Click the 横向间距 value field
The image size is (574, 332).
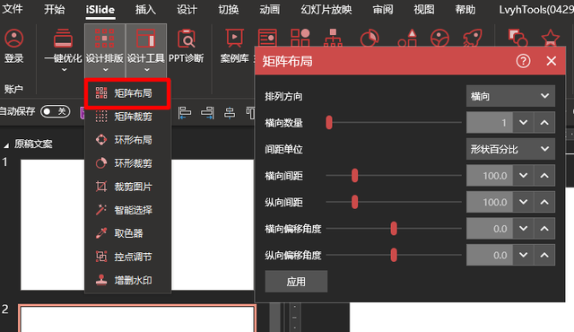coord(490,176)
